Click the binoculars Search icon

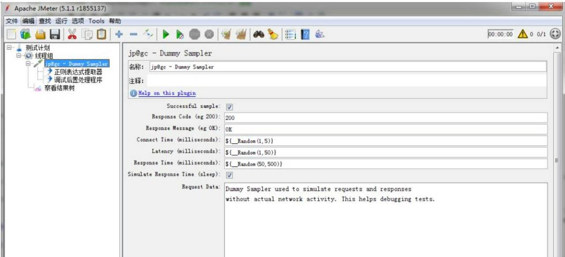(x=259, y=34)
